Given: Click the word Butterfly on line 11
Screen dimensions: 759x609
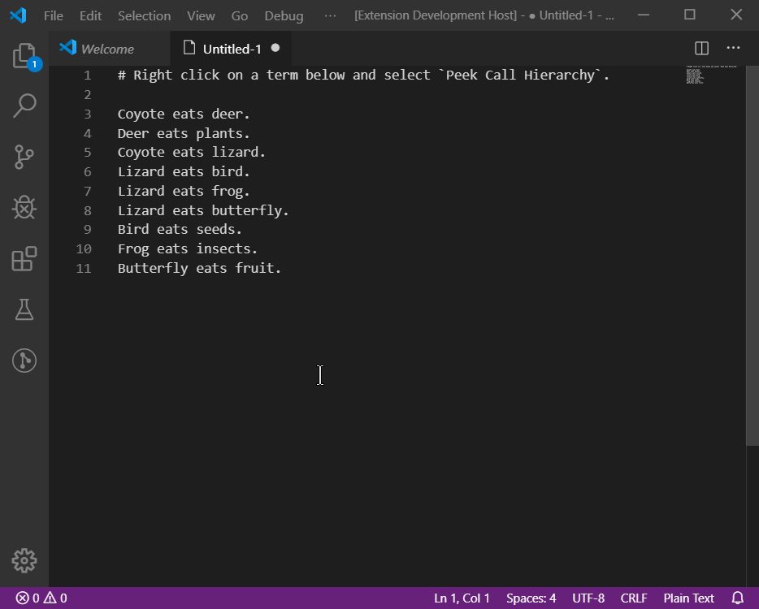Looking at the screenshot, I should click(153, 269).
